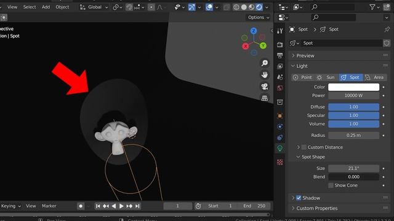Screen dimensions: 394x221
Task: Toggle camera view icon
Action: pyautogui.click(x=264, y=87)
